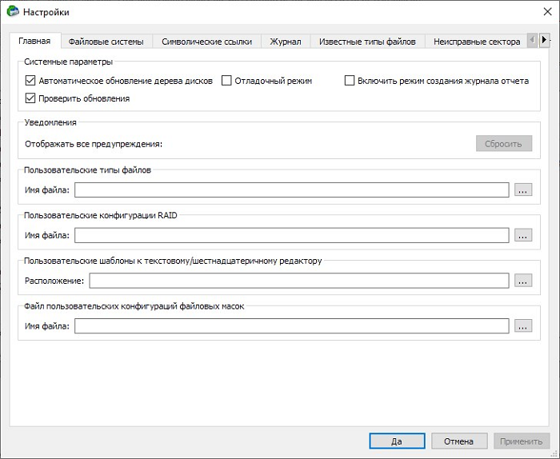This screenshot has height=459, width=560.
Task: Confirm settings with the Да button
Action: click(397, 441)
